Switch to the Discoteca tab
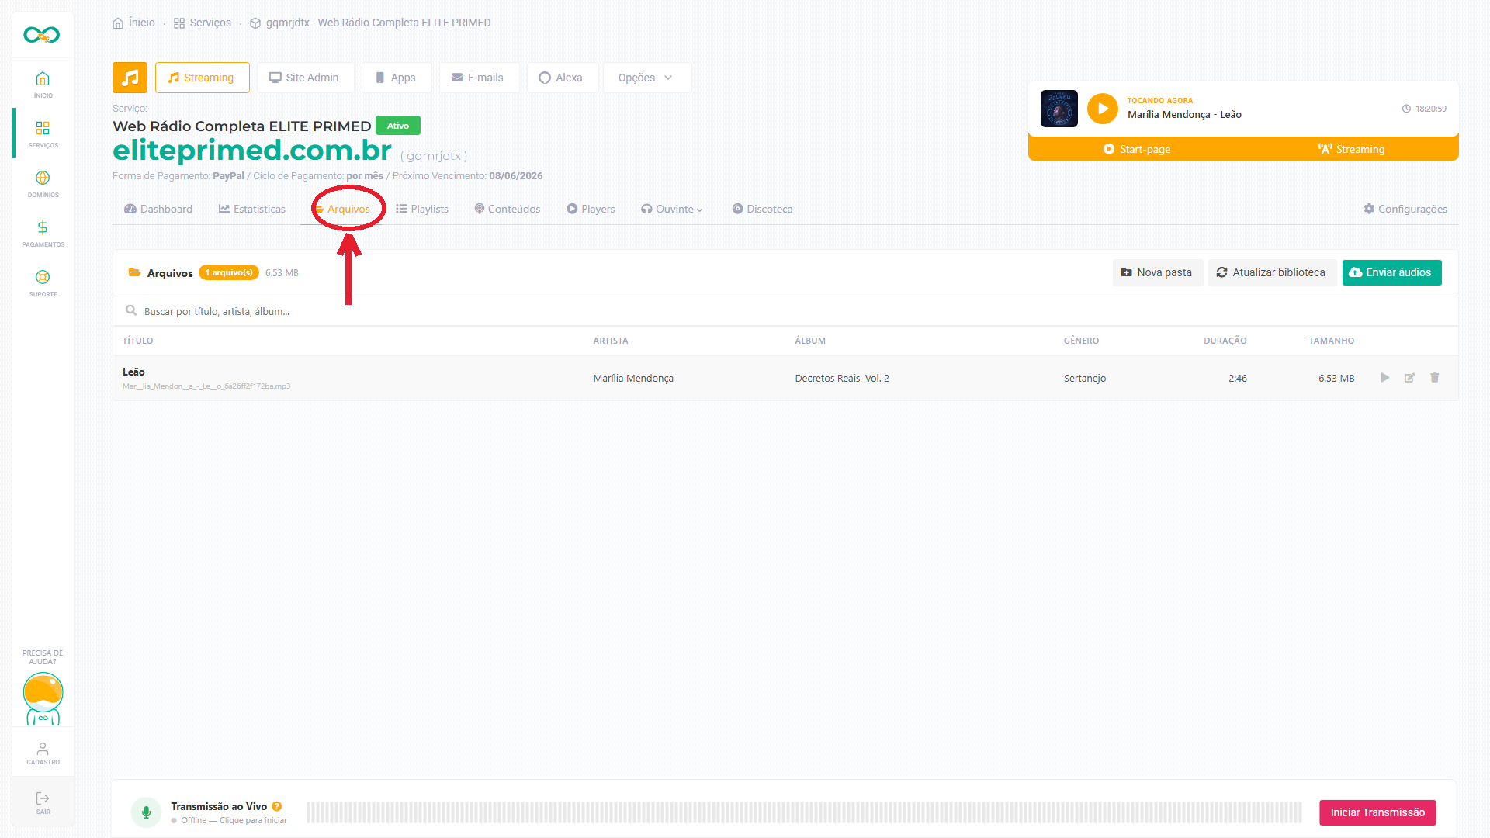Viewport: 1490px width, 838px height. coord(762,209)
